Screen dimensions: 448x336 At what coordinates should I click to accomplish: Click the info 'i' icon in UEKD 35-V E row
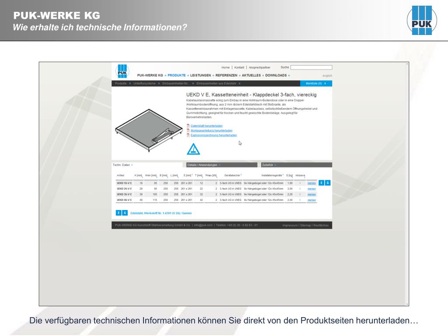(x=300, y=194)
